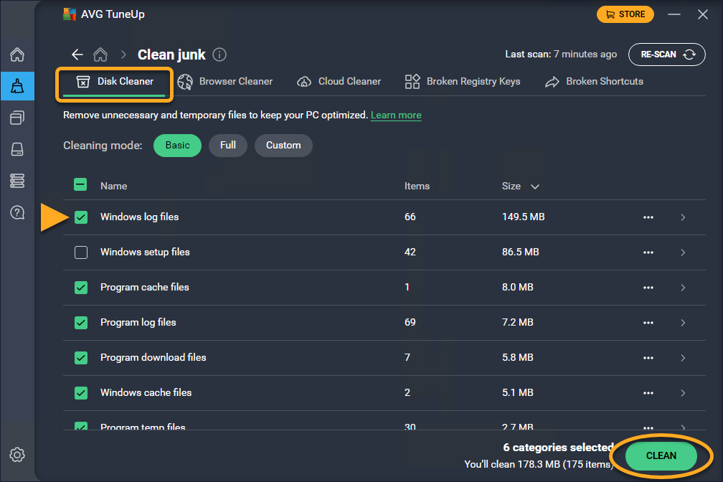Click the breadcrumb home icon
723x482 pixels.
[100, 55]
